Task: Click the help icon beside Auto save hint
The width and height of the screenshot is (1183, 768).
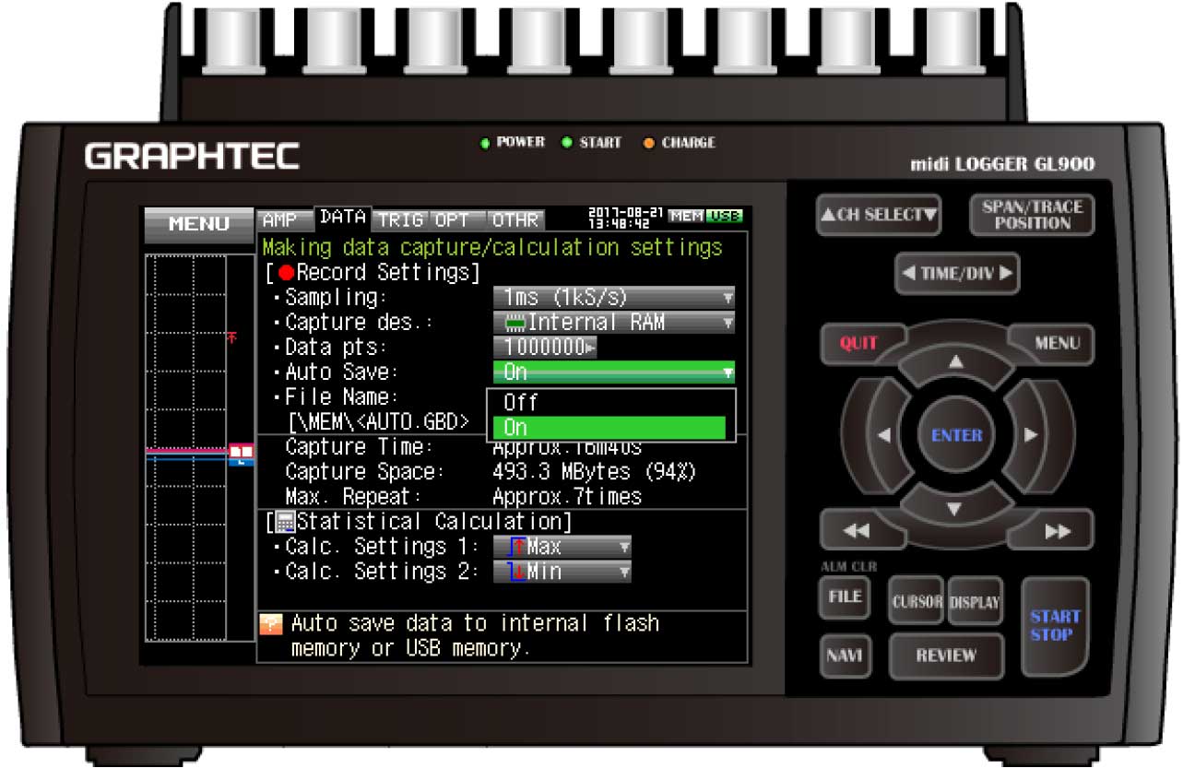Action: click(x=270, y=626)
